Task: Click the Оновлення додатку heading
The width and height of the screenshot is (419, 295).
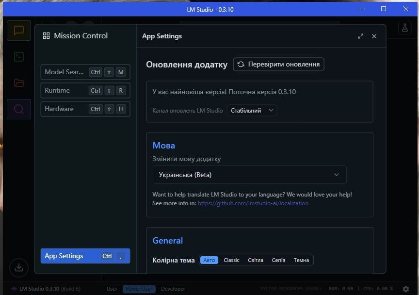Action: (x=187, y=65)
